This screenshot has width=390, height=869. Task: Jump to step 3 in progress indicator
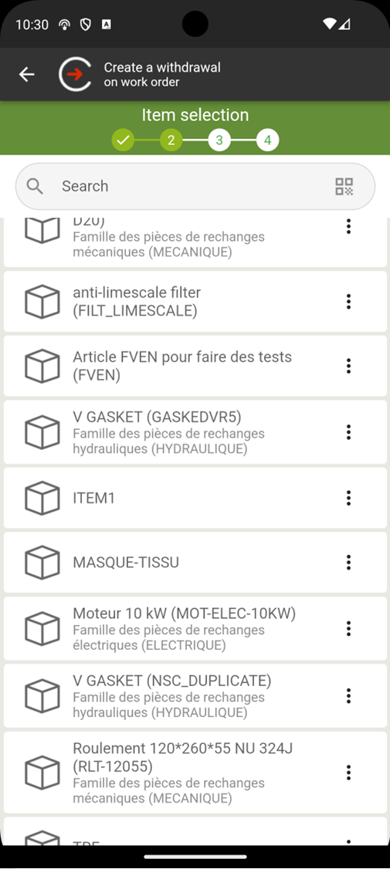(x=219, y=140)
